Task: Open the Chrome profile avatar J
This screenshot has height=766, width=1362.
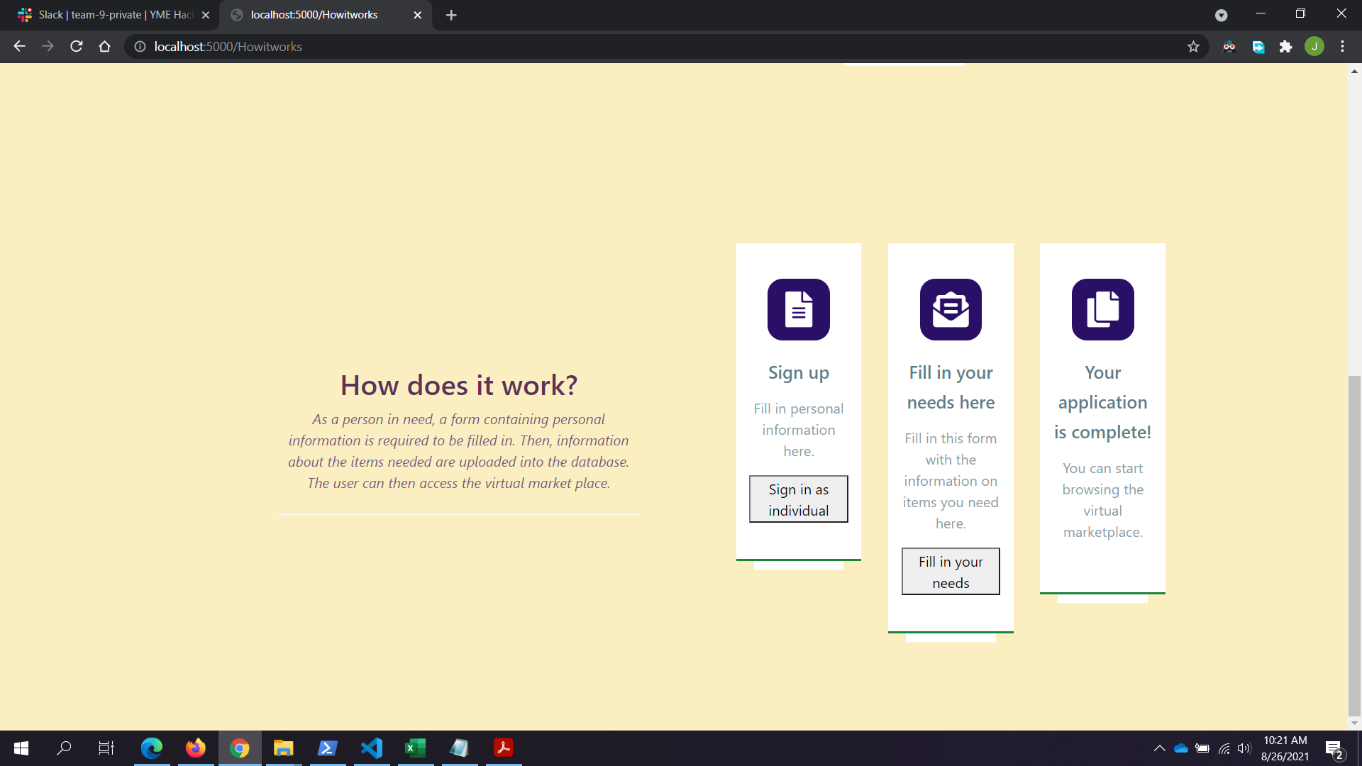Action: click(x=1314, y=47)
